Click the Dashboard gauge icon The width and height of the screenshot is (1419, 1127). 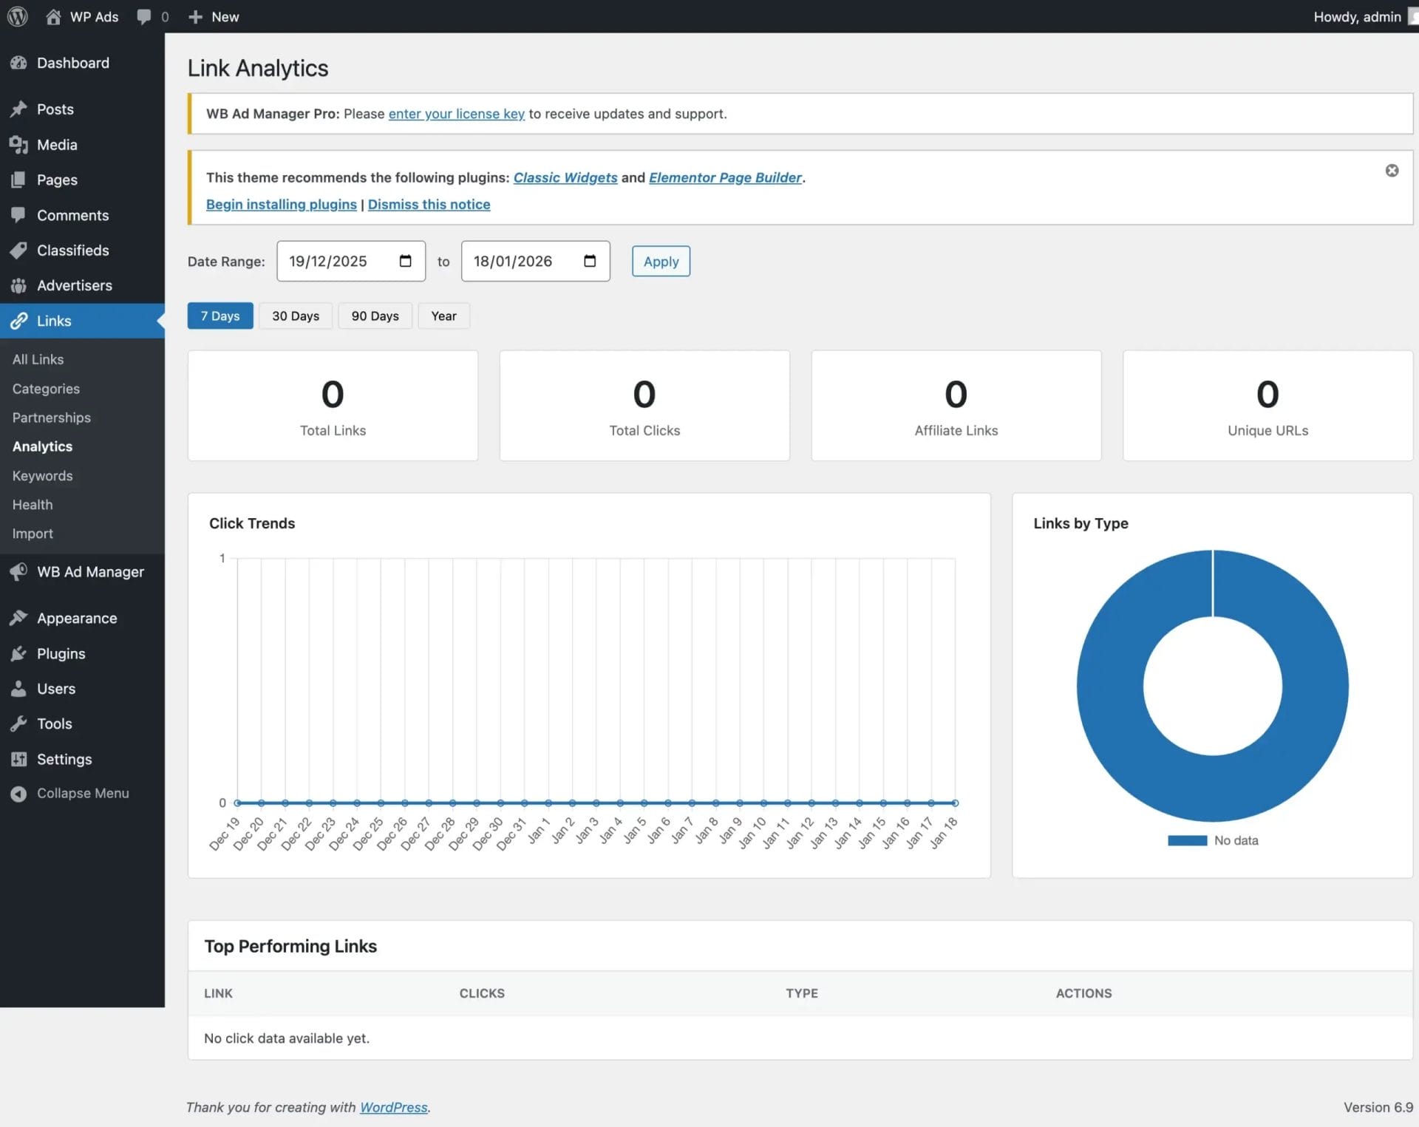click(x=18, y=63)
